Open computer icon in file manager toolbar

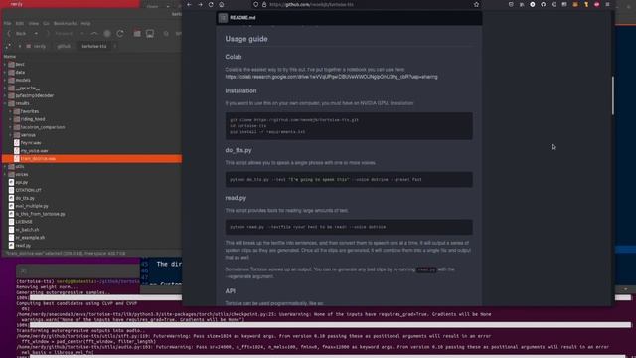tap(150, 34)
